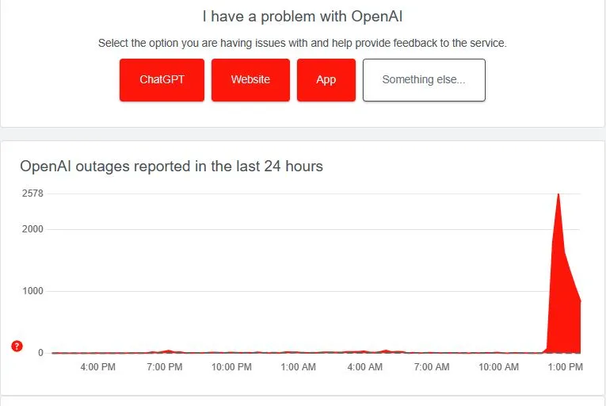
Task: Click the red question mark help icon
Action: point(17,346)
